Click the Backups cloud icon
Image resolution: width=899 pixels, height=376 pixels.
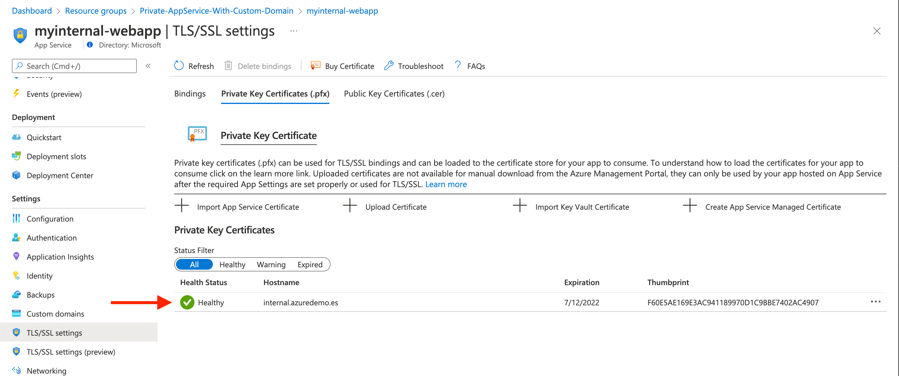pos(16,294)
